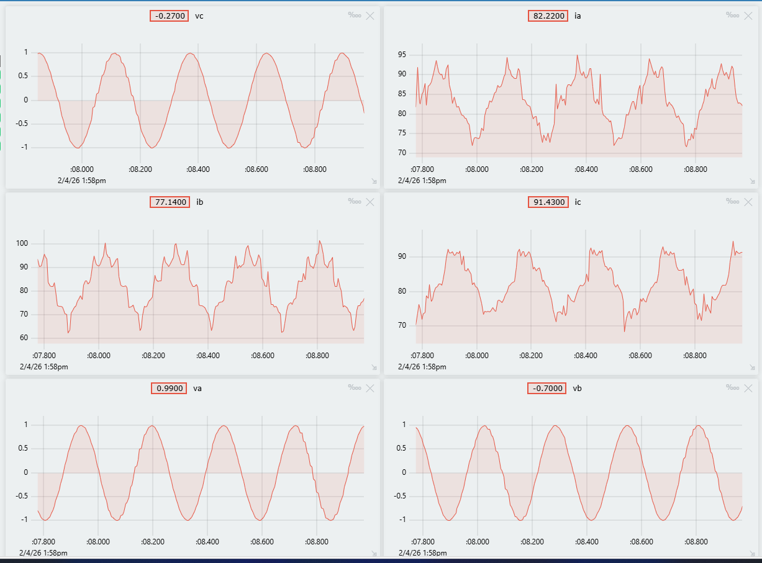Image resolution: width=762 pixels, height=563 pixels.
Task: Click the ‰ decimals icon on ic chart
Action: [x=732, y=202]
